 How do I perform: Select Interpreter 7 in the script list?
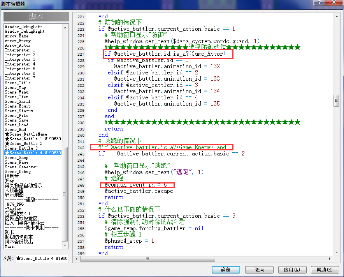coord(20,78)
